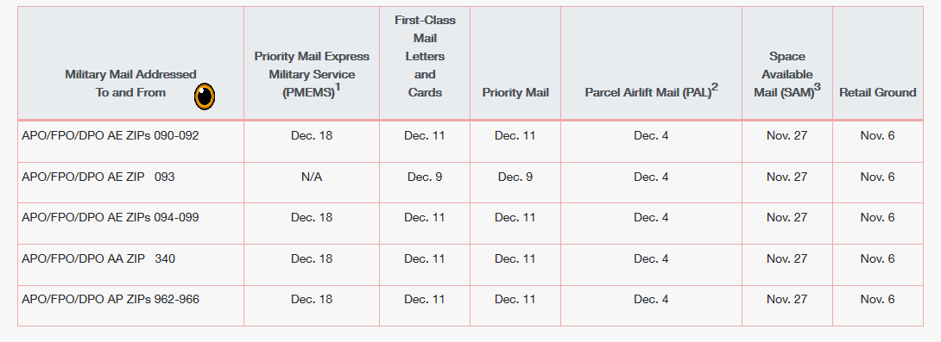Select the Parcel Airlift Mail (PAL) header
Image resolution: width=941 pixels, height=342 pixels.
(651, 91)
